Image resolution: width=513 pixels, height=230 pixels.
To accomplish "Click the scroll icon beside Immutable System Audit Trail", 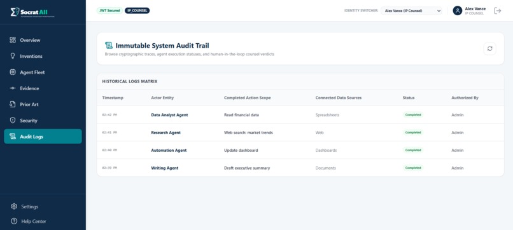I will [109, 45].
